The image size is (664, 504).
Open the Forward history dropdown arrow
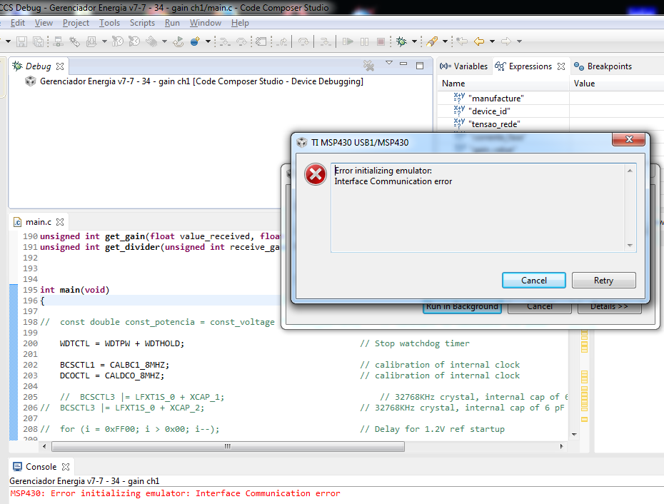click(x=519, y=41)
